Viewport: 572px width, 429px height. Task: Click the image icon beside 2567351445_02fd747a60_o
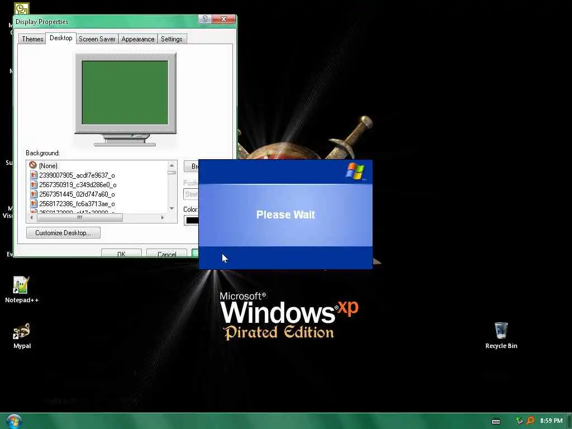tap(34, 194)
